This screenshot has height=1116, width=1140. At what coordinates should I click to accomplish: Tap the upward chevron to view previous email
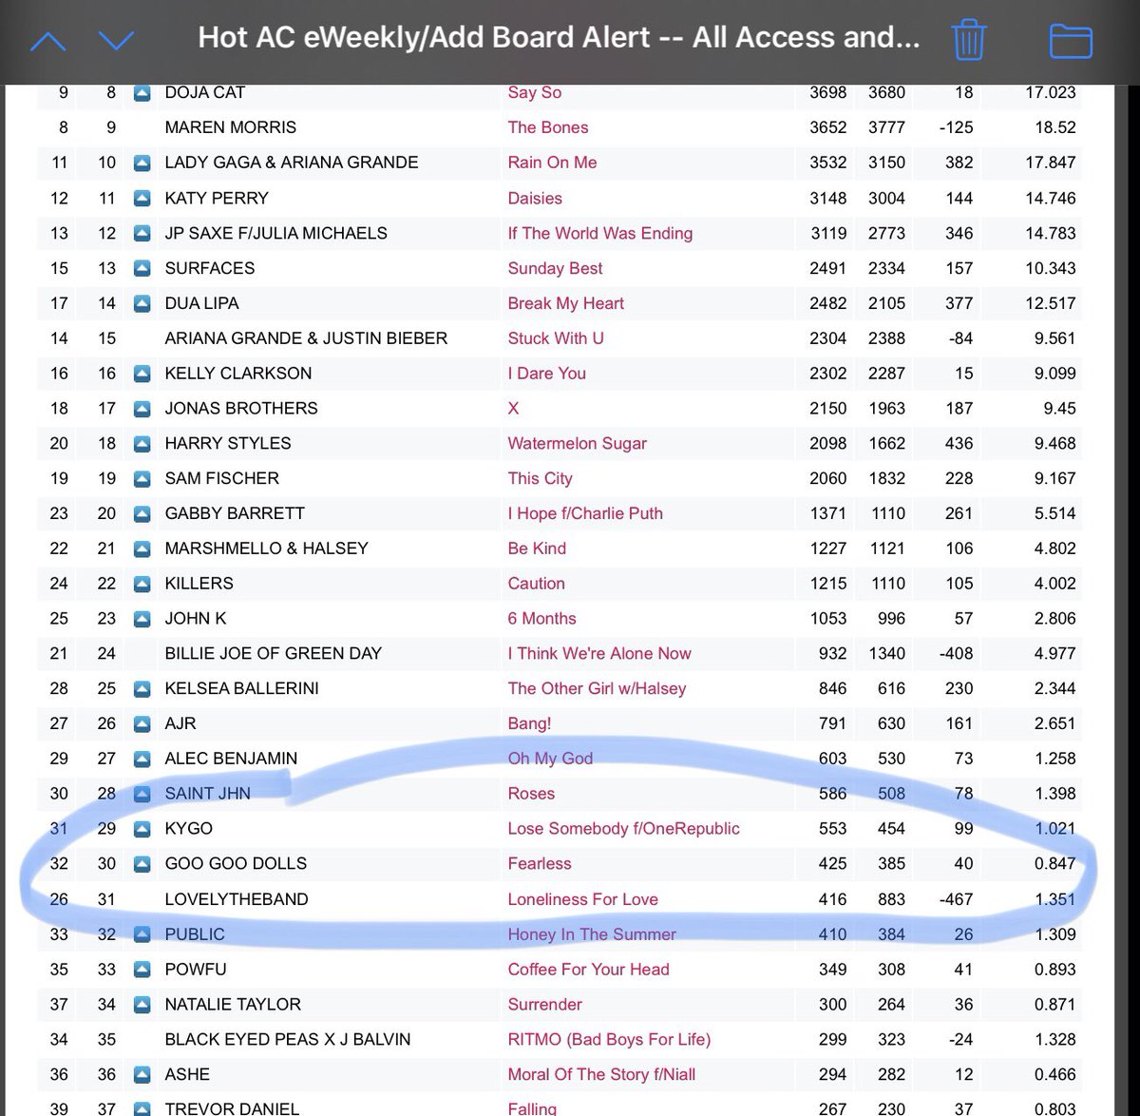click(49, 40)
